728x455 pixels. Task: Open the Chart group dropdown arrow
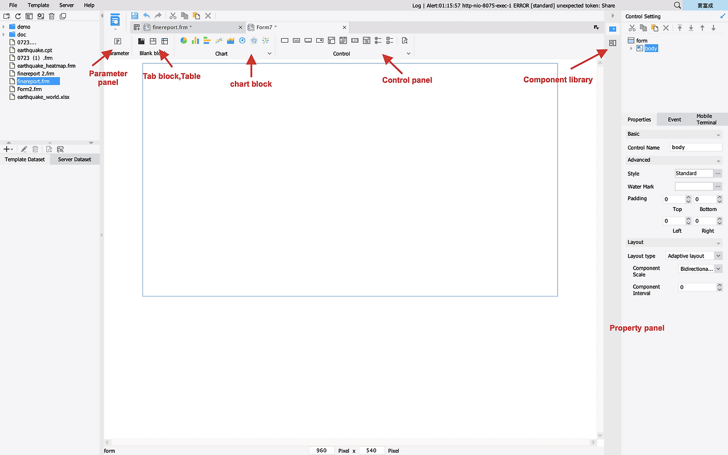point(270,53)
